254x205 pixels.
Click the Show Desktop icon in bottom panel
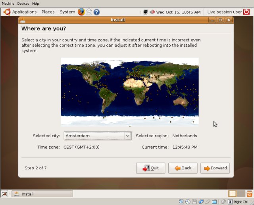pyautogui.click(x=4, y=194)
